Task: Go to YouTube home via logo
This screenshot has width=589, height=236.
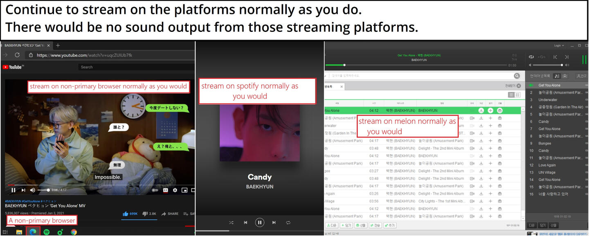Action: 13,67
